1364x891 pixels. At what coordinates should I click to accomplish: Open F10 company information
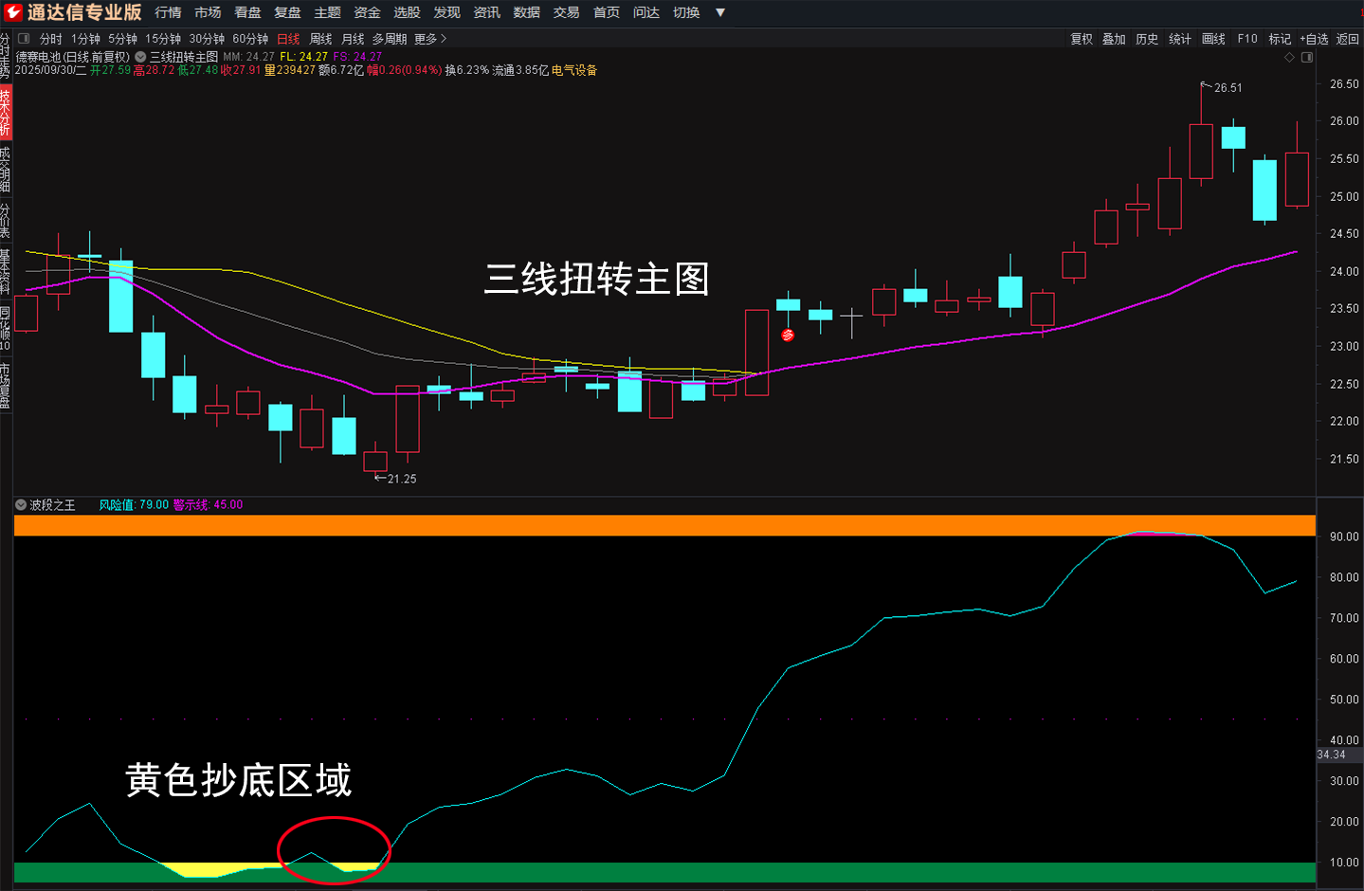1247,39
